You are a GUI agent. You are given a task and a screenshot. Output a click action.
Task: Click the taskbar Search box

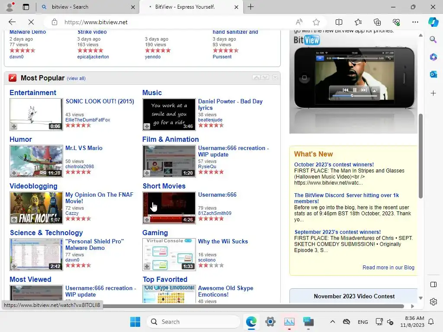pyautogui.click(x=193, y=322)
